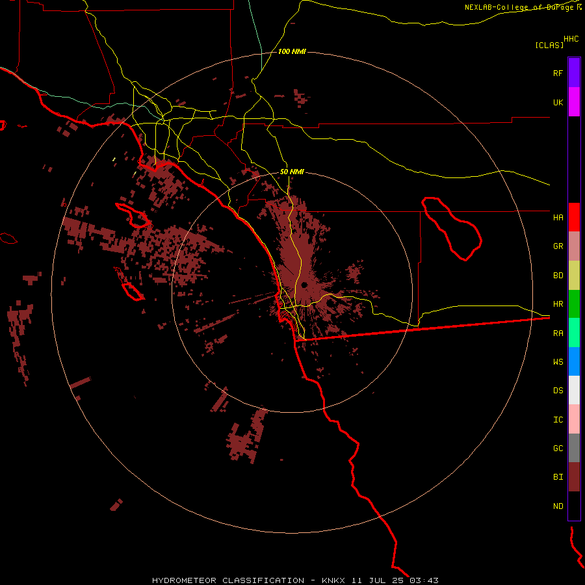Screen dimensions: 585x585
Task: Click the KNKX station identifier
Action: (x=333, y=580)
